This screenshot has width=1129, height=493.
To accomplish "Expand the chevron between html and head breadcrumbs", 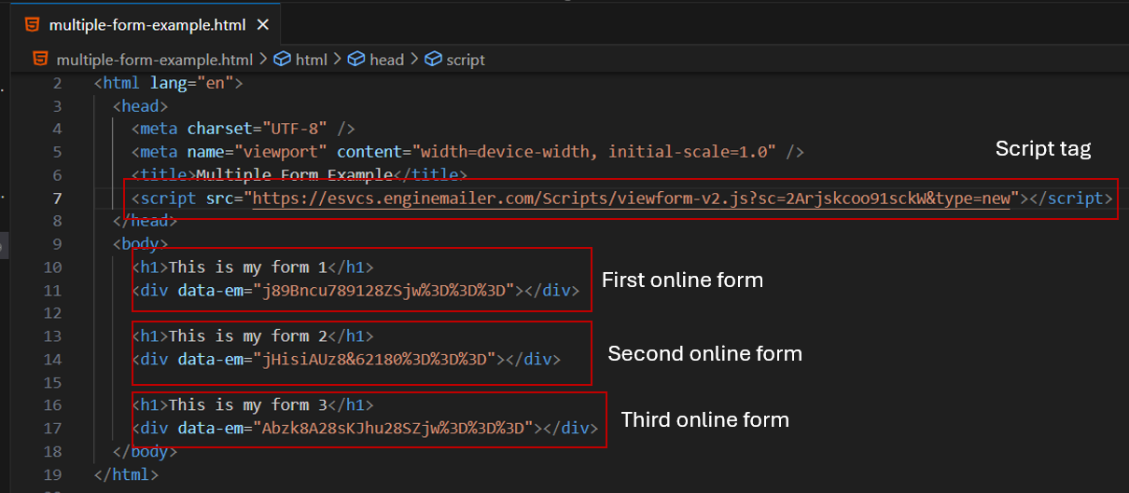I will [x=338, y=60].
